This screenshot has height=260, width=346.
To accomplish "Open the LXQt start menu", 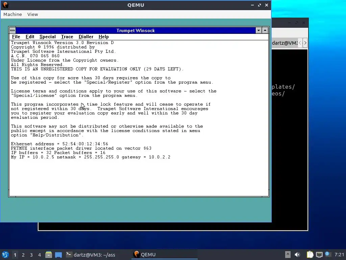I will pos(5,255).
